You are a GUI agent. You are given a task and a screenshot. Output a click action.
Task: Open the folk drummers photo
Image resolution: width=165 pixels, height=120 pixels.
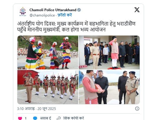tap(48, 52)
